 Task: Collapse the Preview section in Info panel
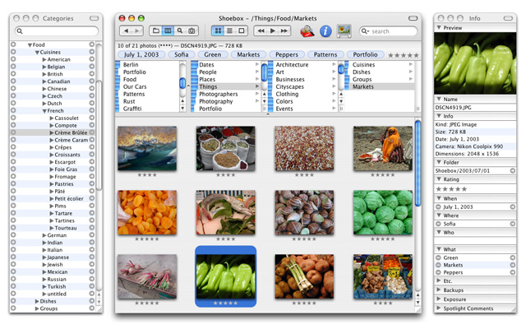440,27
